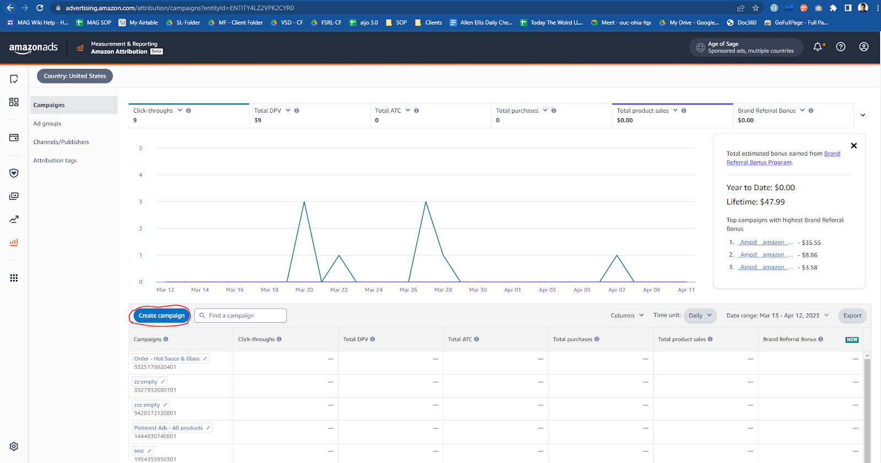
Task: Click the info icon beside Total DPV metric card
Action: 297,111
